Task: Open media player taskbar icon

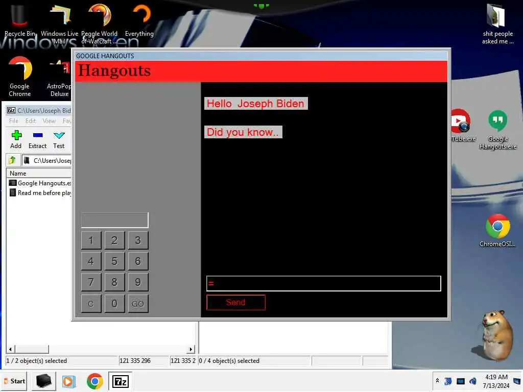Action: (69, 381)
